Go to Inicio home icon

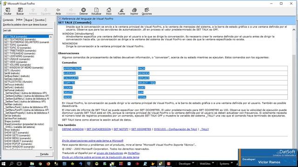pyautogui.click(x=109, y=11)
